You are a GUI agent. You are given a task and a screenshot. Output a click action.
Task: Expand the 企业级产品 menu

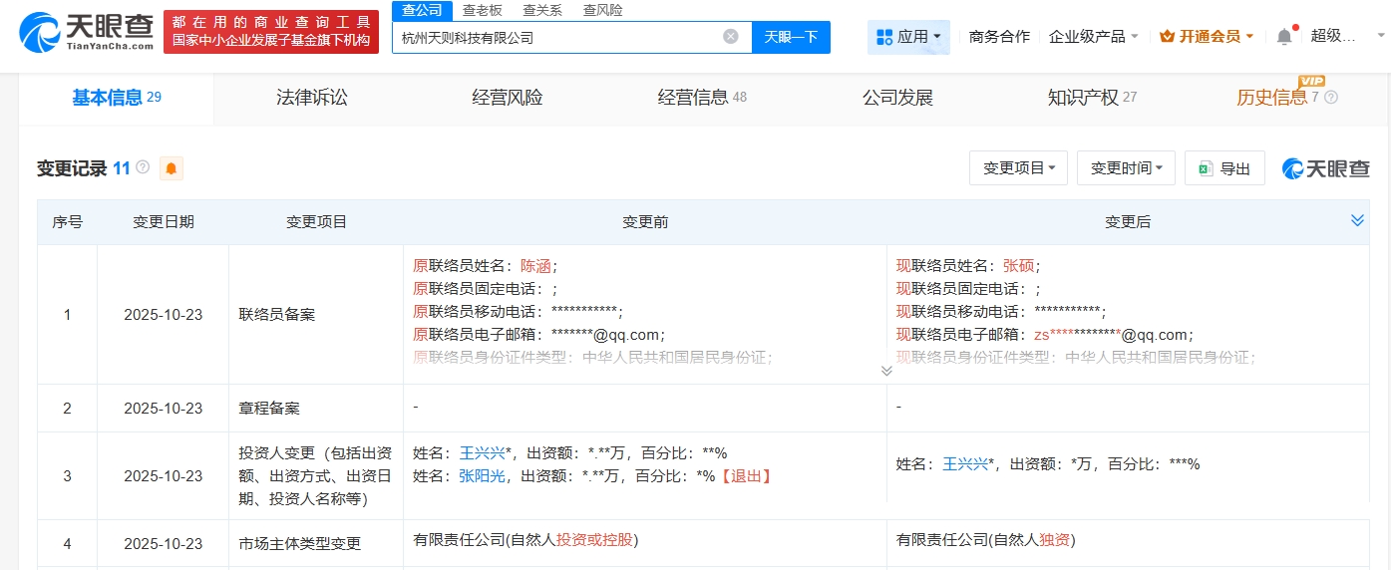tap(1093, 37)
